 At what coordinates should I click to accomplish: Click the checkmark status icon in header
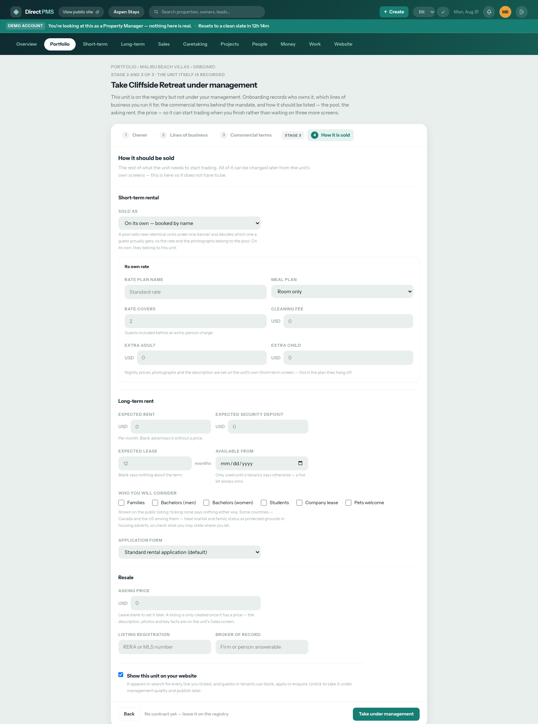443,12
